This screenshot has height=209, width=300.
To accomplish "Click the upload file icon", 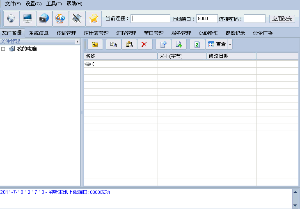I will [x=163, y=45].
